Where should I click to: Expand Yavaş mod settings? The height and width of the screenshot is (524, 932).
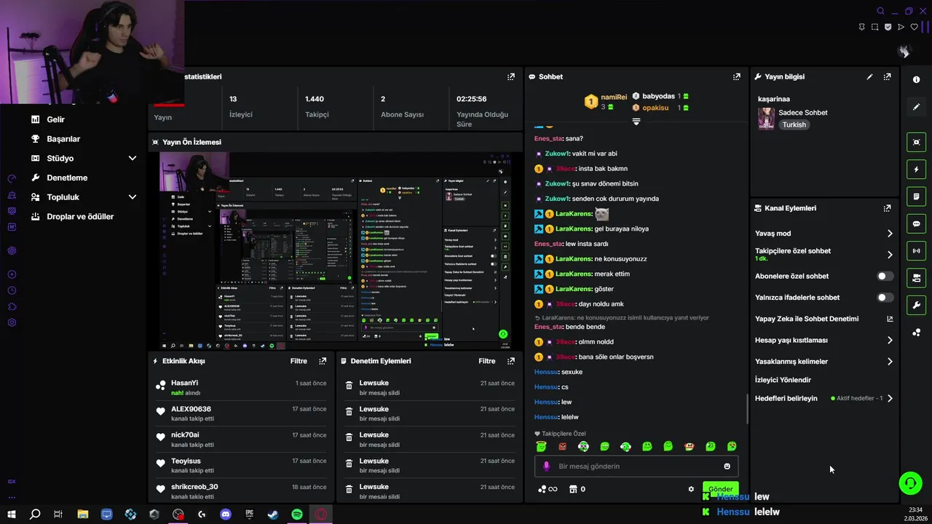point(890,234)
